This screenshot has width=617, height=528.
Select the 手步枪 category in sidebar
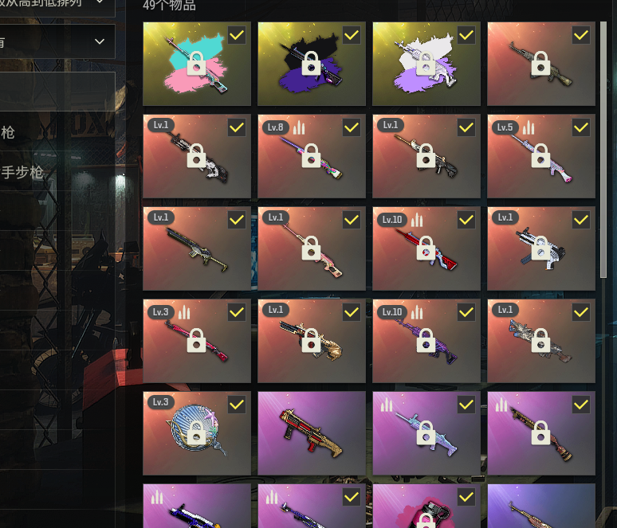[22, 172]
